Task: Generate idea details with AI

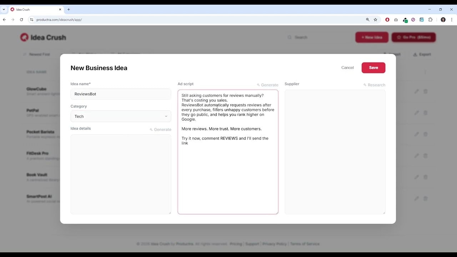Action: 160,130
